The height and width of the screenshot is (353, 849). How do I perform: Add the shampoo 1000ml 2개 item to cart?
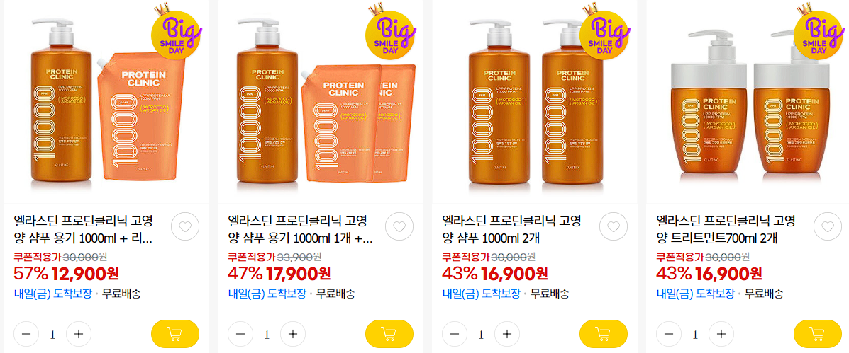(x=604, y=334)
